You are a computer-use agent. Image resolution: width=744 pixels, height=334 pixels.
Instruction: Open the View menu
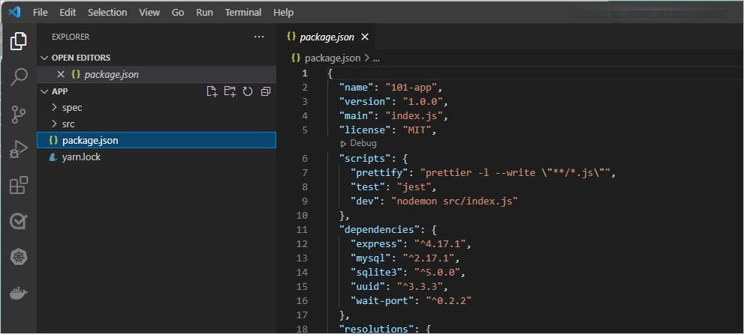(x=149, y=12)
